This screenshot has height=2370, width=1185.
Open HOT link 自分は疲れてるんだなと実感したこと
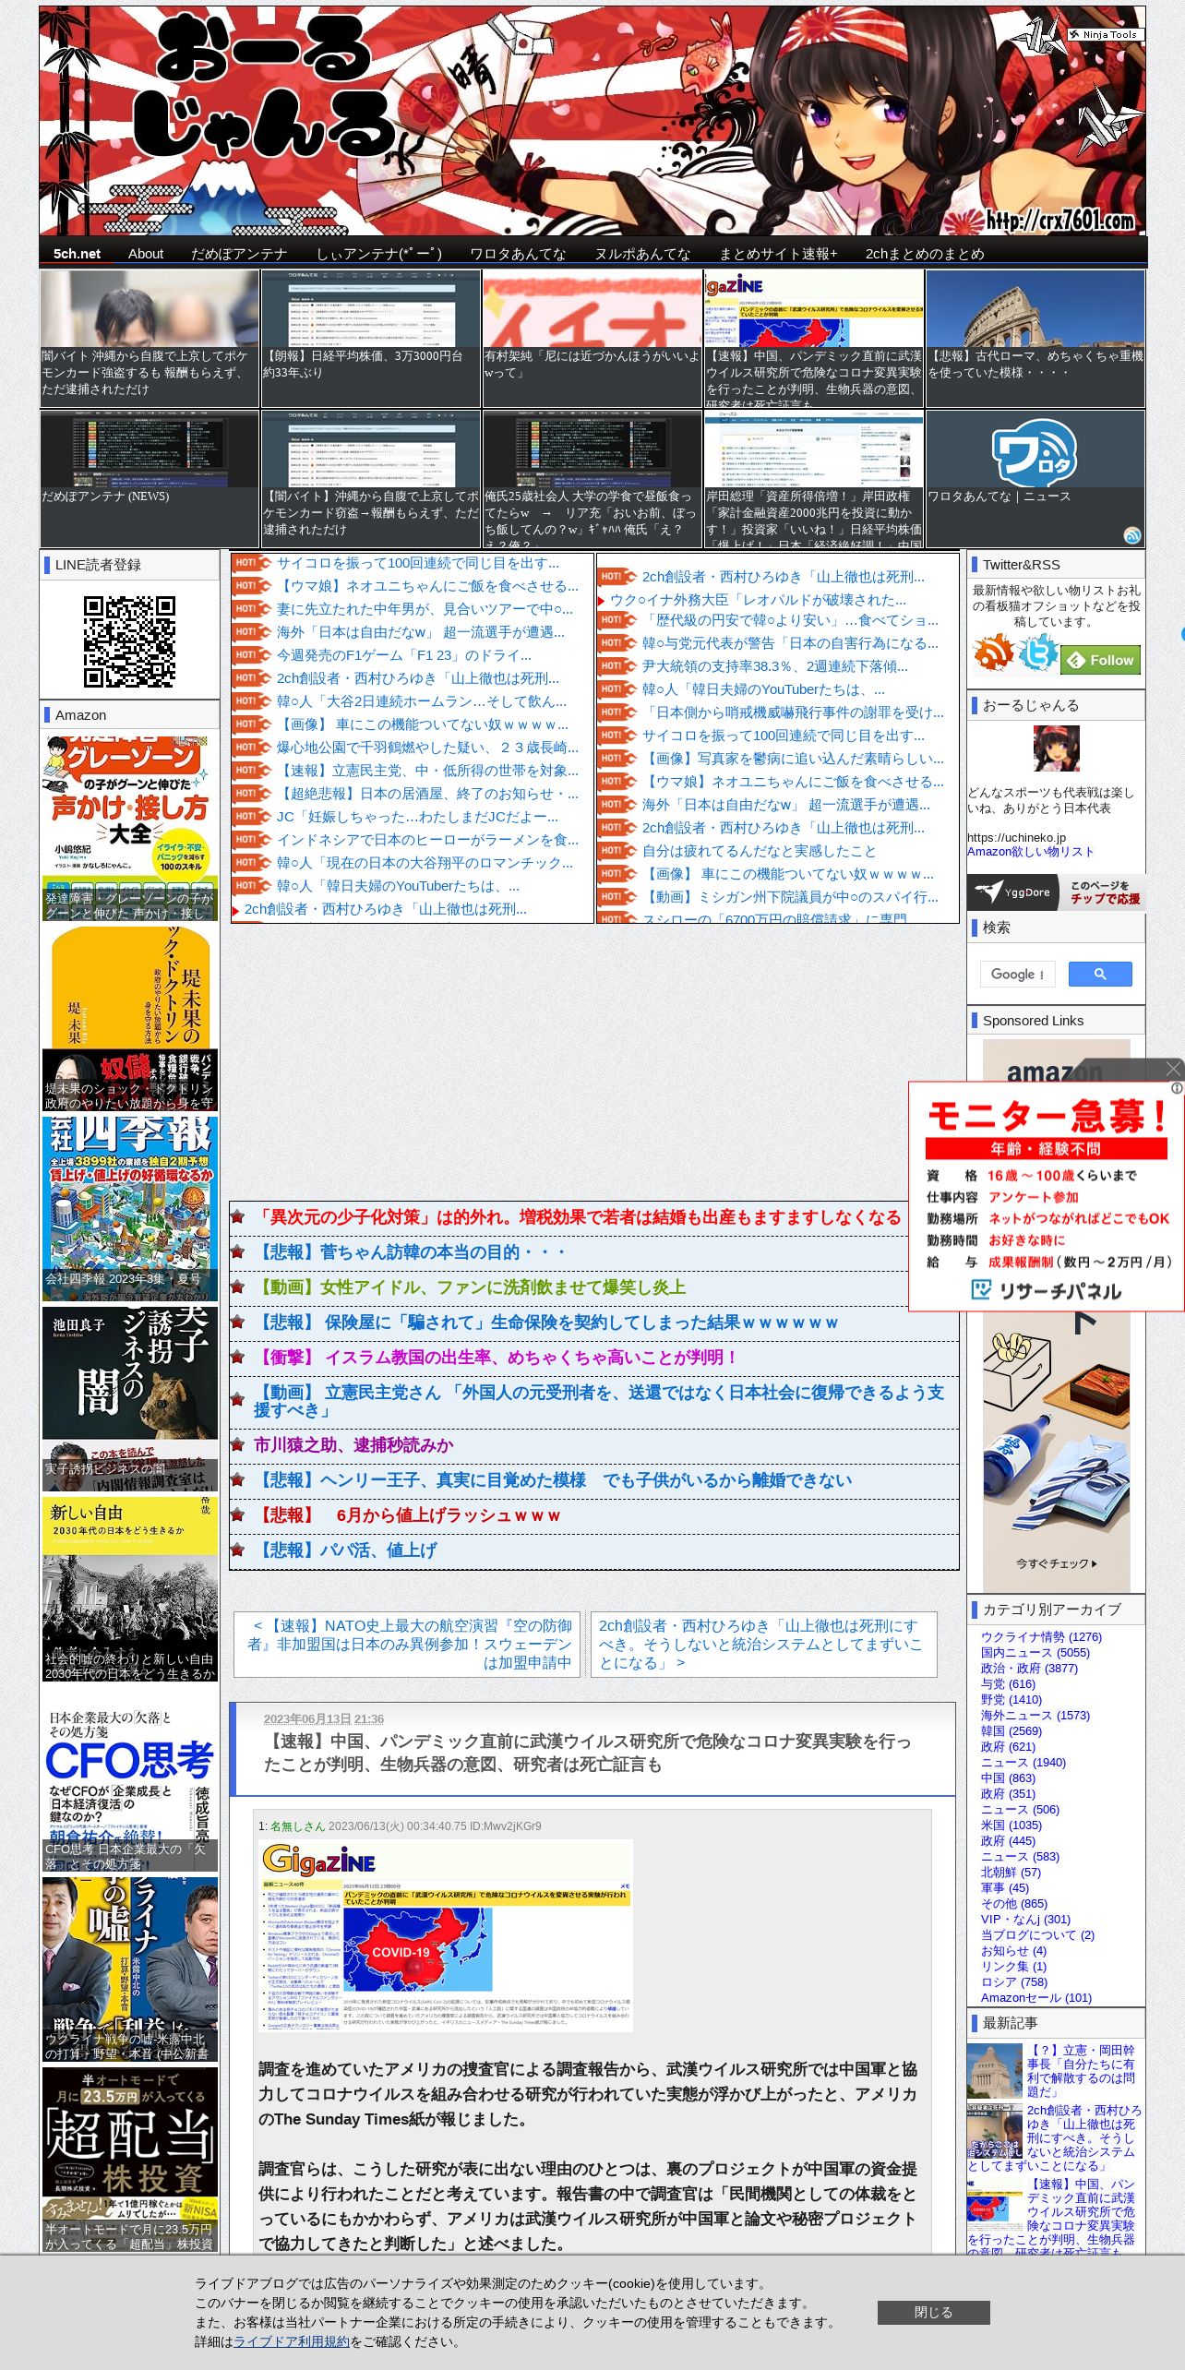click(759, 850)
